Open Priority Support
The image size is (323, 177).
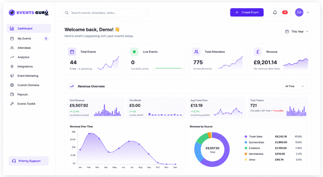click(x=29, y=161)
